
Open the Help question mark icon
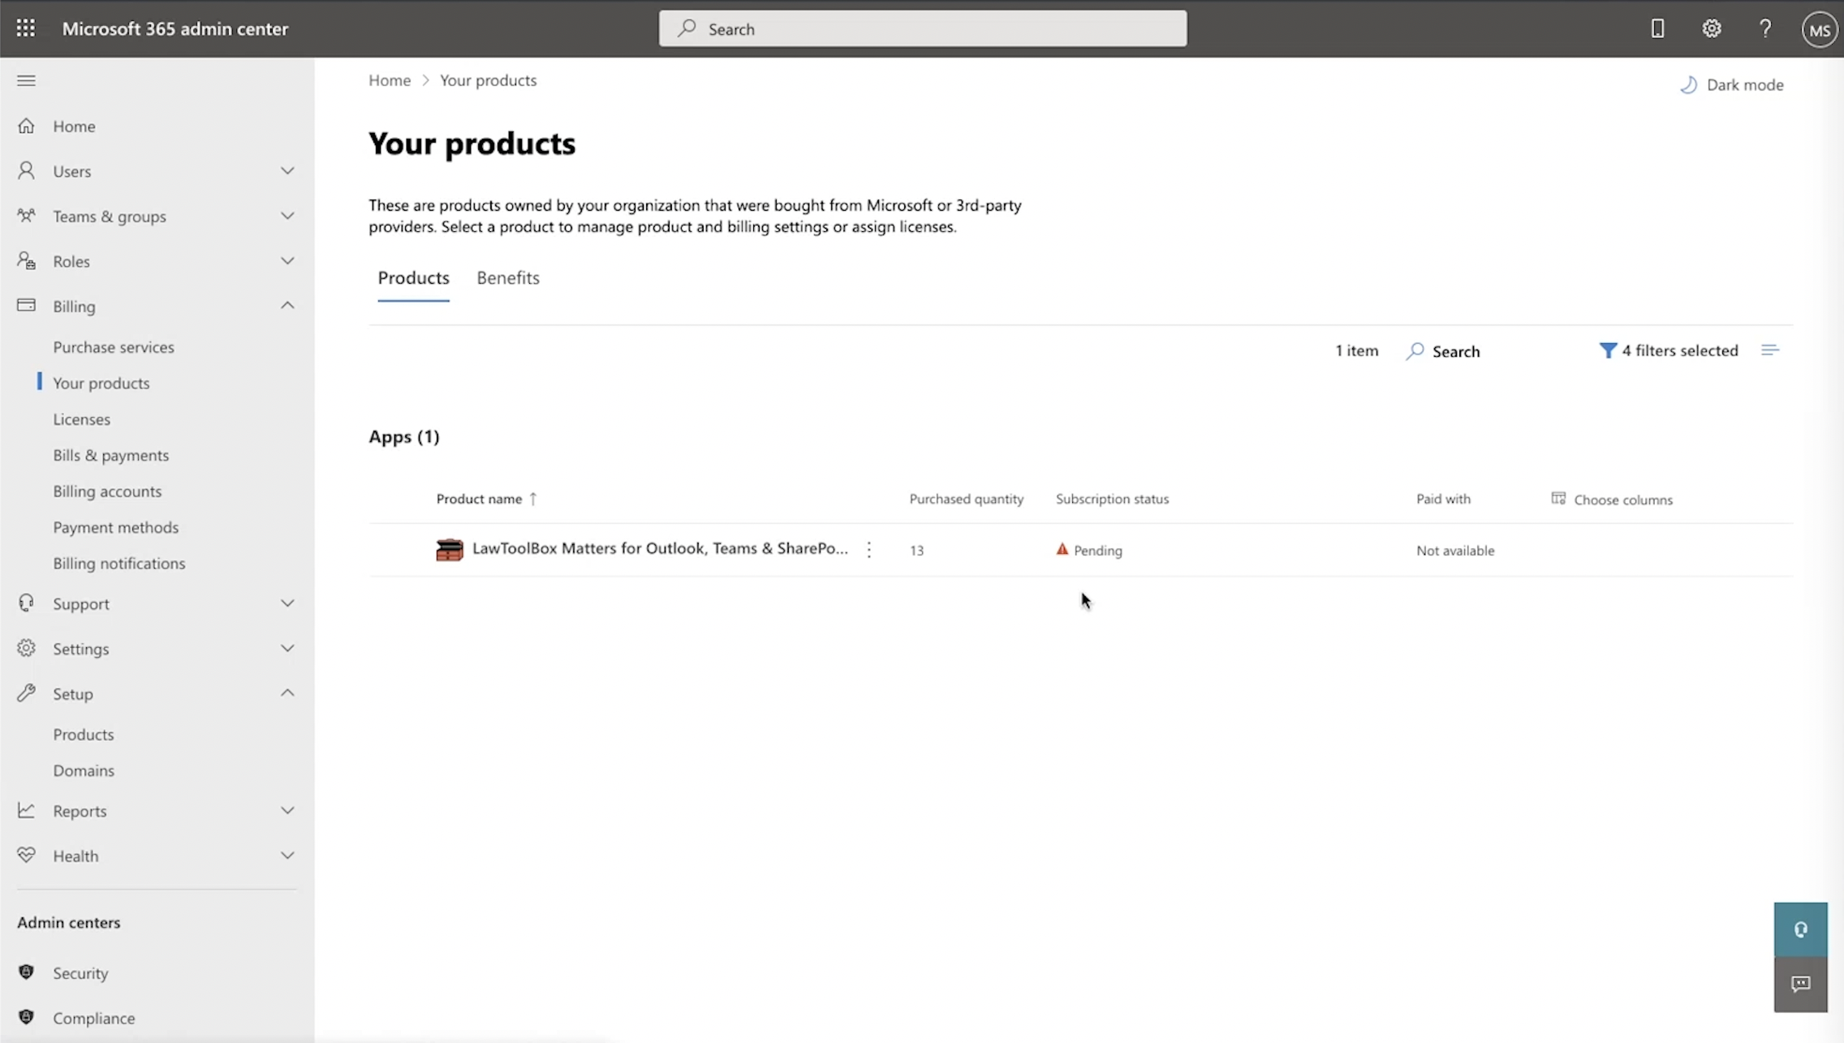[x=1764, y=28]
